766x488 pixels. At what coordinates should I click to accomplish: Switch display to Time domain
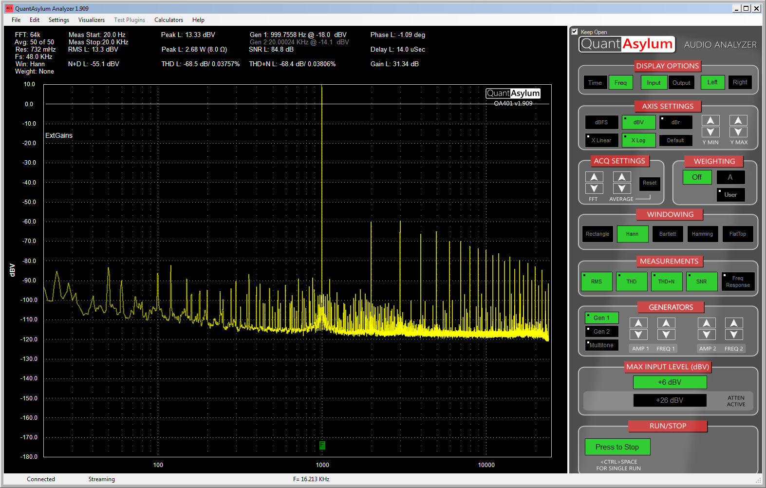click(595, 83)
